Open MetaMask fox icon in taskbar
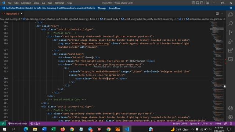Screen dimensions: 235x132 117,129
